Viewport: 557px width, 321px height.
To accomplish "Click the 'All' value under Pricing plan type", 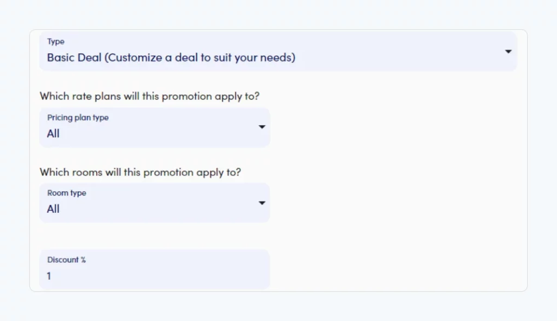I will [53, 134].
